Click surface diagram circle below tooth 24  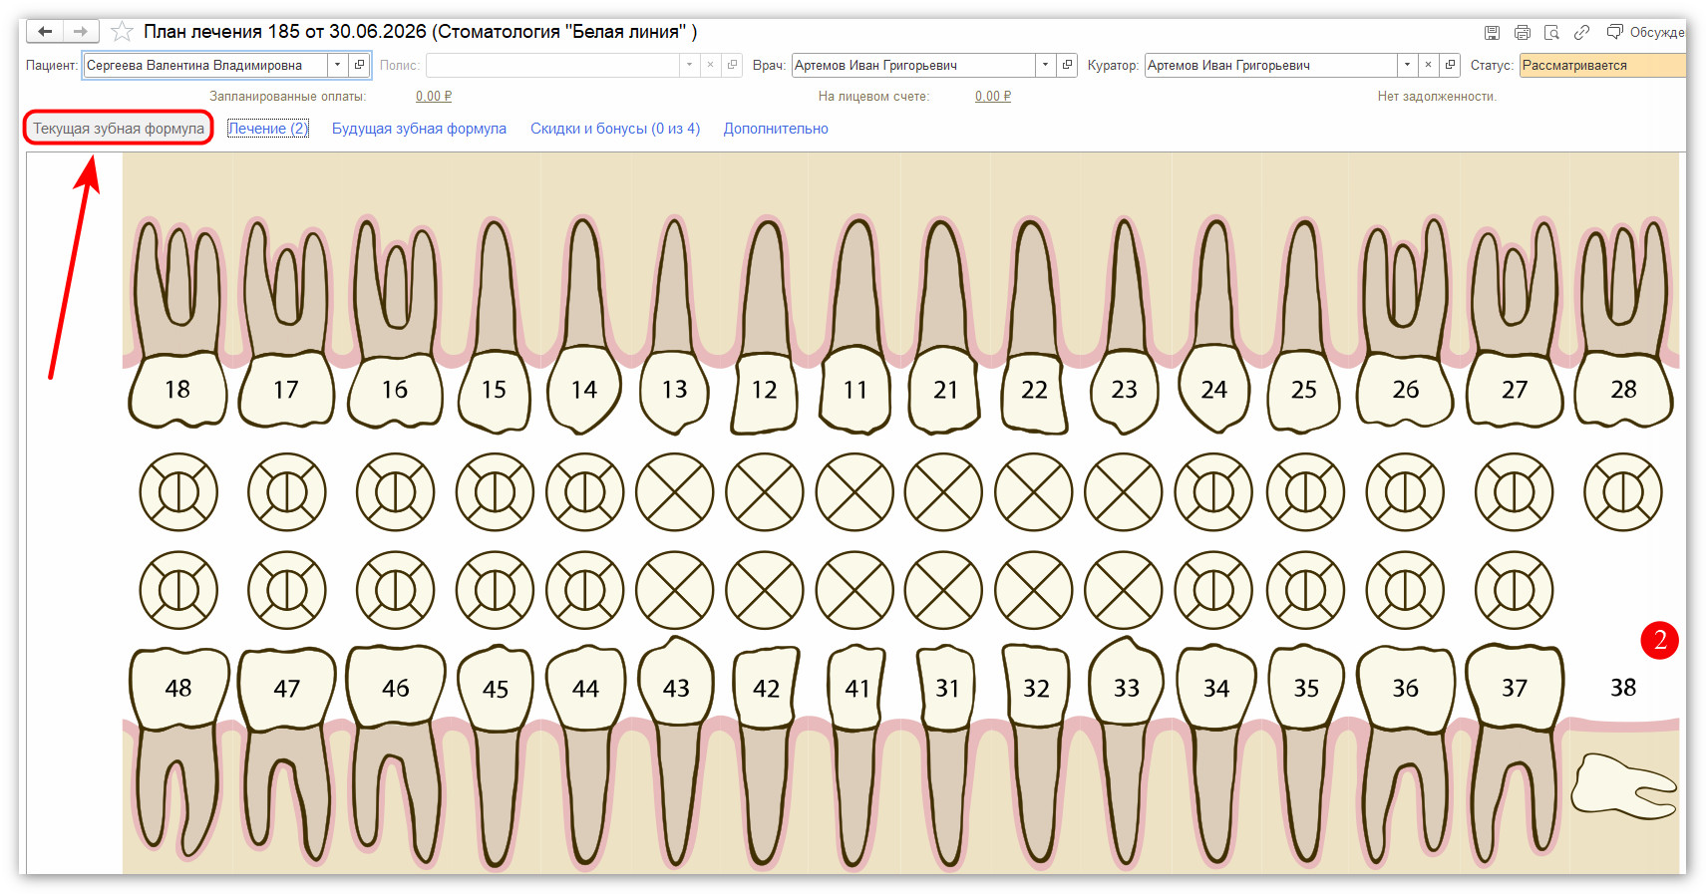tap(1213, 492)
